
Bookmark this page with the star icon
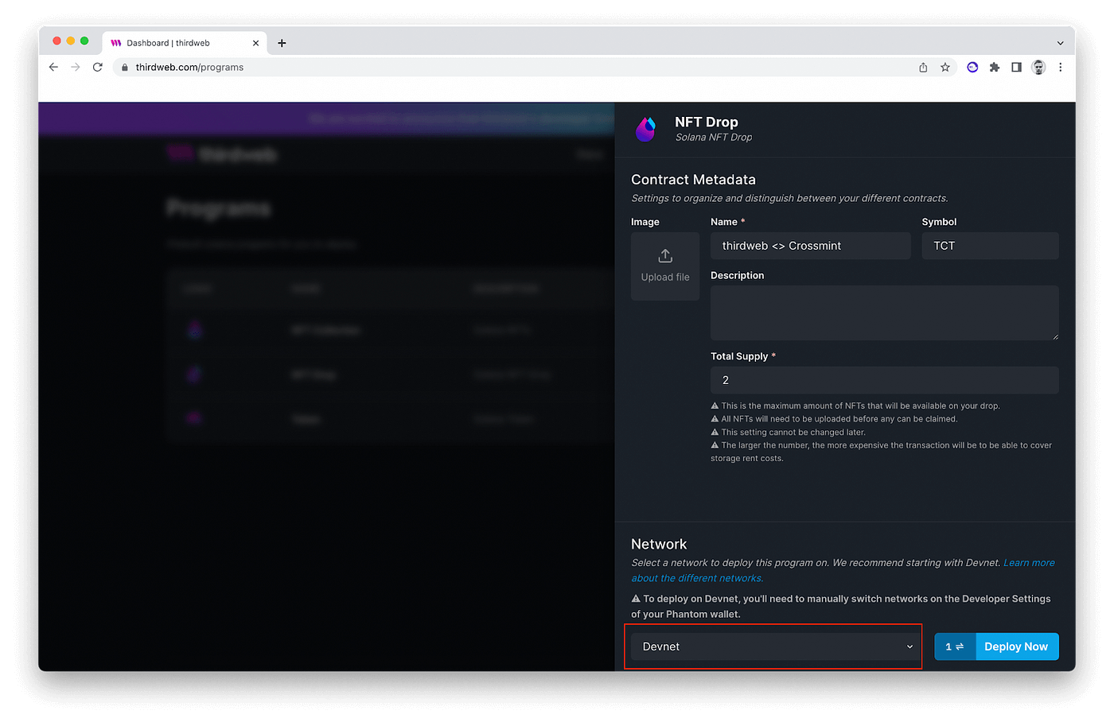point(945,68)
